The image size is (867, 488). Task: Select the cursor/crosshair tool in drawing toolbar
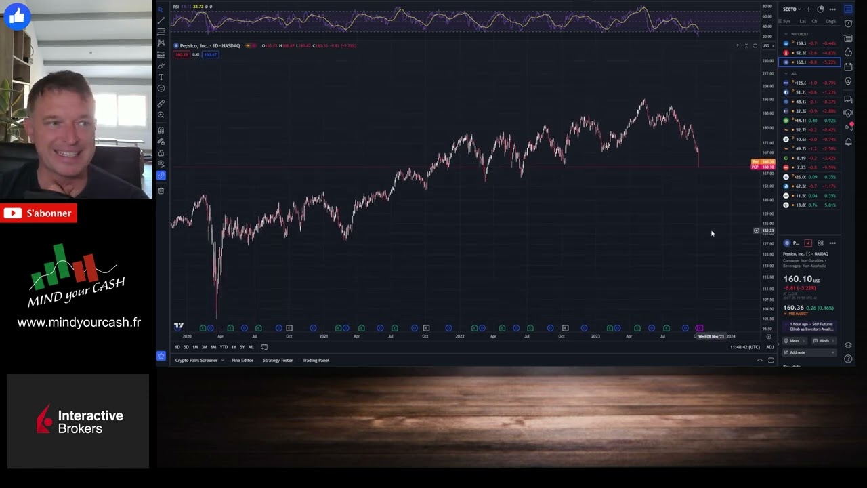point(161,9)
